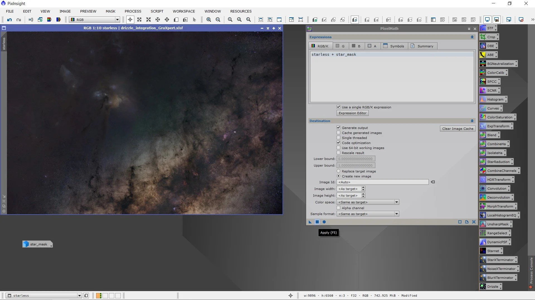
Task: Open the Deconvolution process icon
Action: tap(497, 197)
